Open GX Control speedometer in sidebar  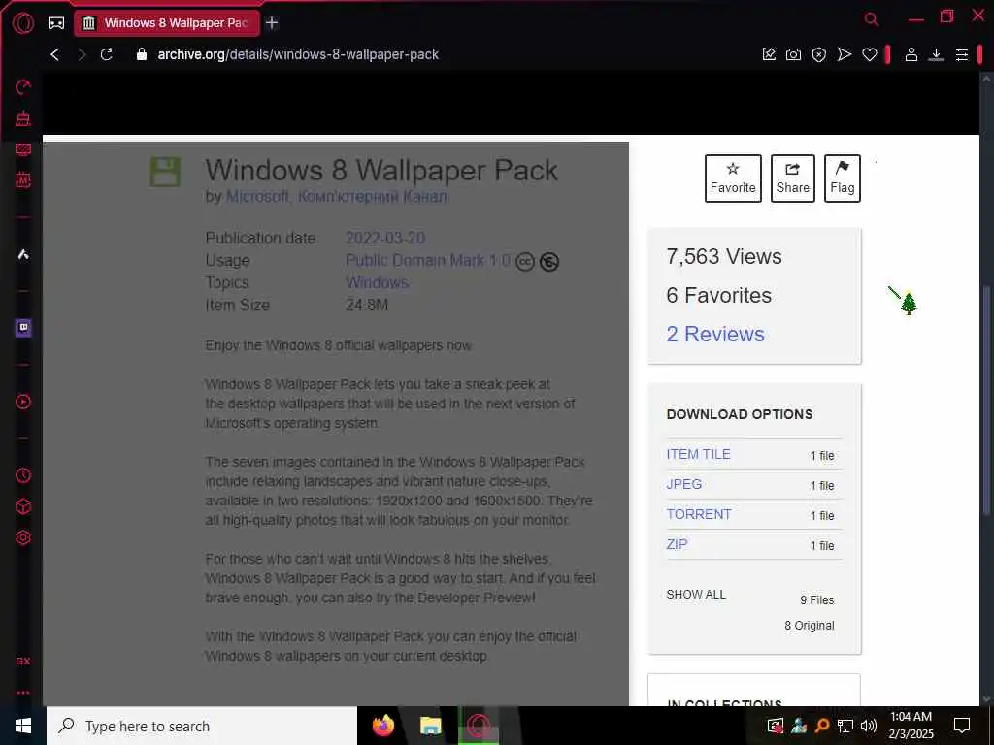click(x=23, y=87)
